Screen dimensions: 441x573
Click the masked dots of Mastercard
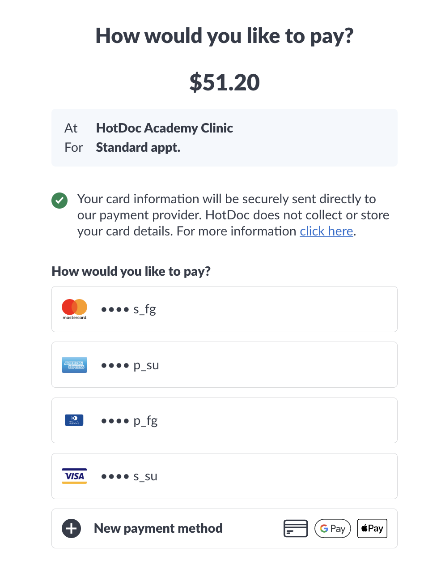coord(115,309)
